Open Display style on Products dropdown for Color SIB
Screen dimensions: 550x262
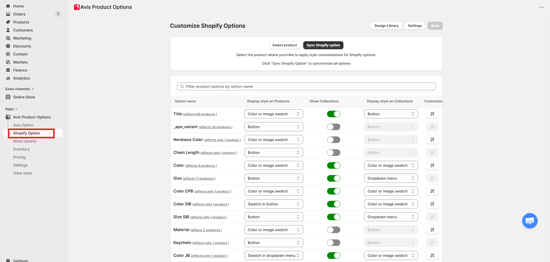[x=273, y=204]
